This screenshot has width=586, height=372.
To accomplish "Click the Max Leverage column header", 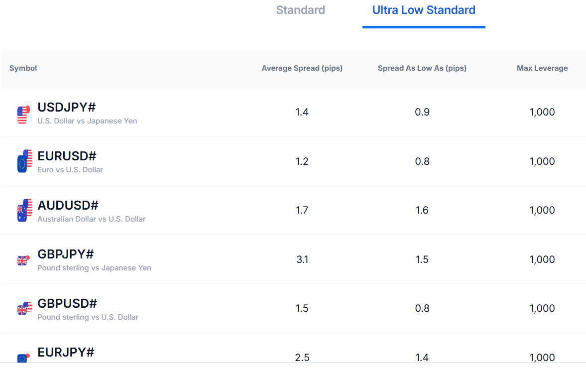I will [542, 68].
